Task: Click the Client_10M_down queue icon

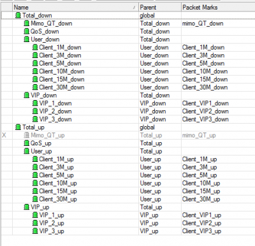Action: pos(35,71)
